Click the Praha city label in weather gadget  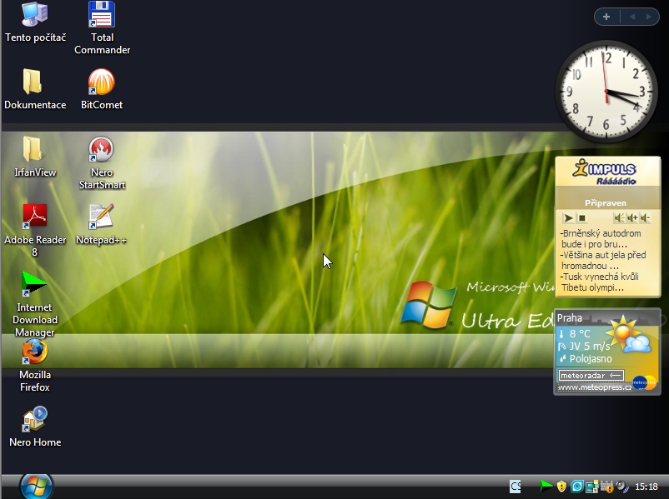tap(570, 318)
